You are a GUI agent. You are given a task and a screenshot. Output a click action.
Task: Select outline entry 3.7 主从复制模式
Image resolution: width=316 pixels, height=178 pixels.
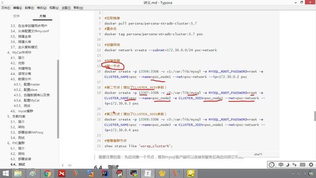(x=24, y=47)
